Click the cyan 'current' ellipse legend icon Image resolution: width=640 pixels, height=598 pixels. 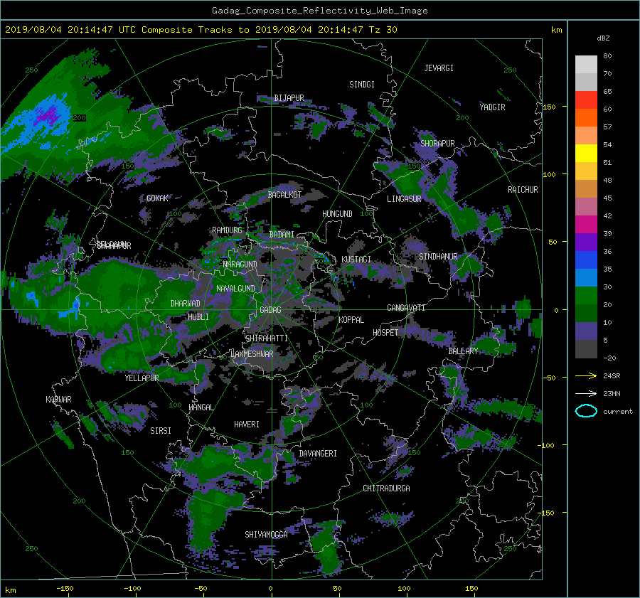coord(586,411)
